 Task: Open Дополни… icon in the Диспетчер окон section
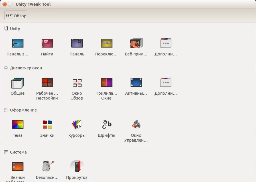point(166,82)
